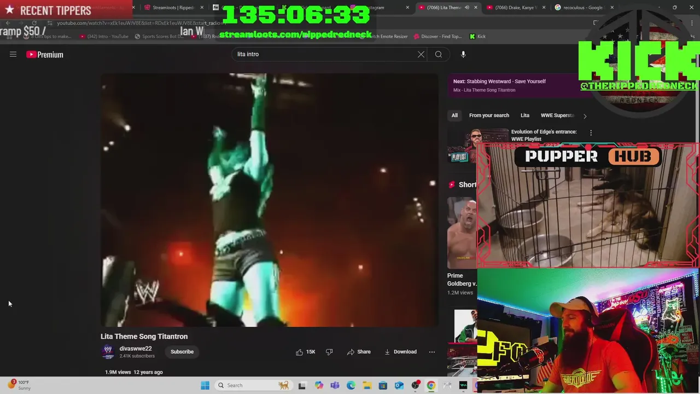
Task: Open more actions menu below video
Action: coord(432,352)
